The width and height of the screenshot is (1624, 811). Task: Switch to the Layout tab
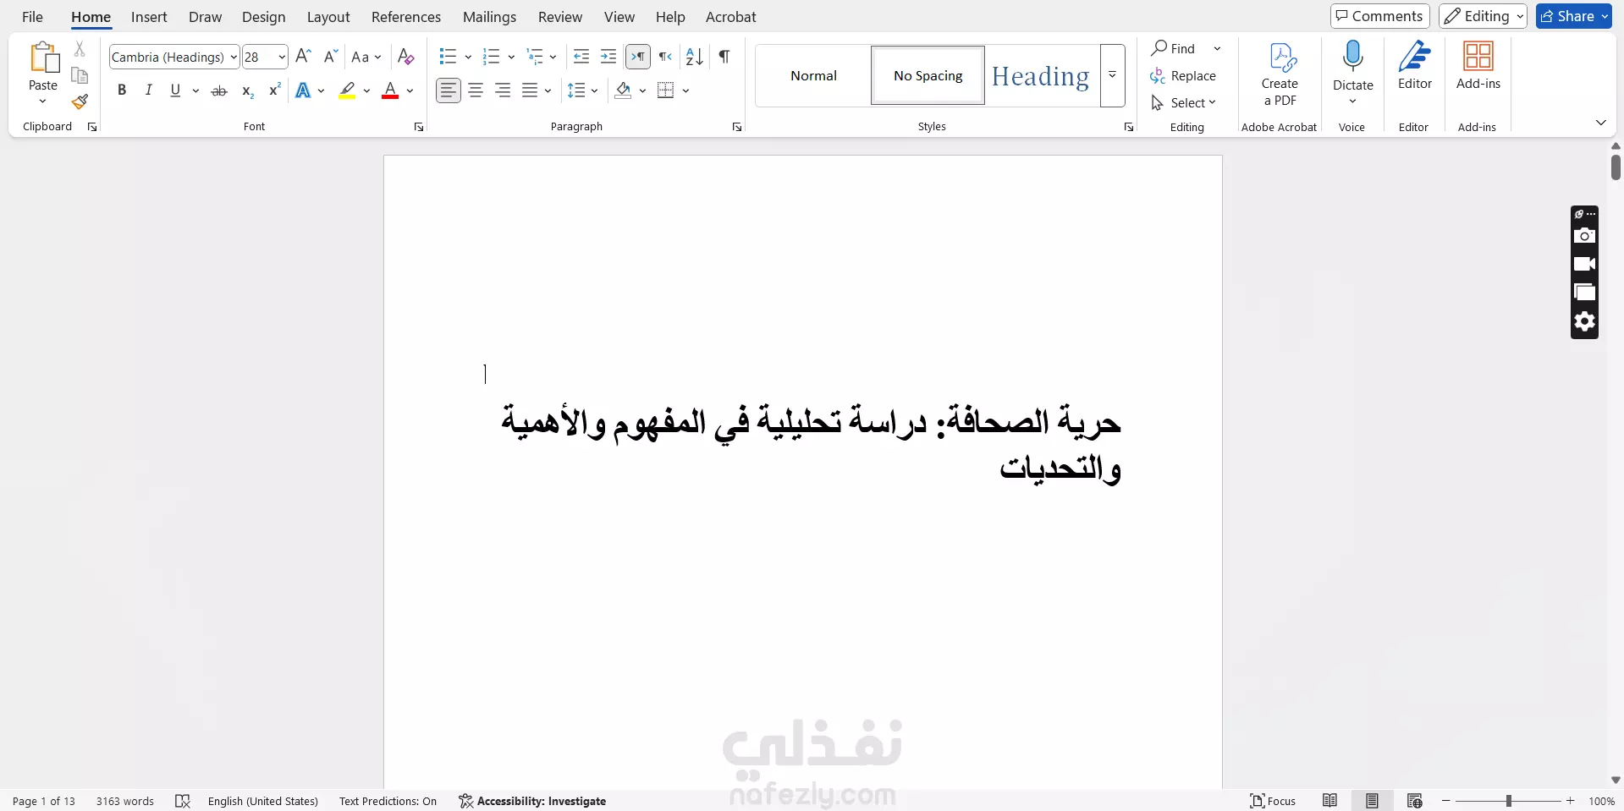328,17
